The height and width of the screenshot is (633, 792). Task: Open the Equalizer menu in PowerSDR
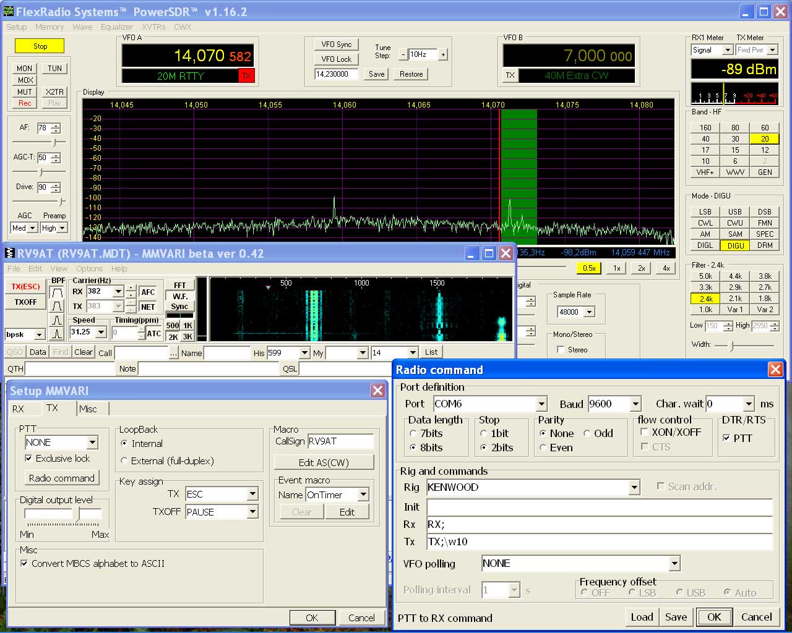116,27
